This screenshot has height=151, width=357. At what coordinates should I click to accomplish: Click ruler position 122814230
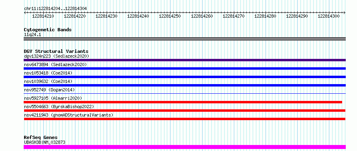click(107, 16)
